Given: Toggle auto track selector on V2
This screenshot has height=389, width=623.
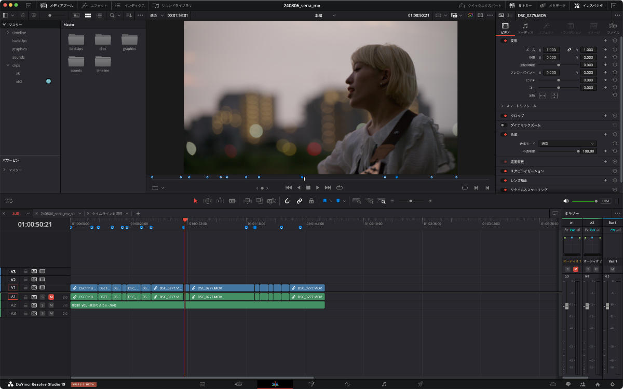Looking at the screenshot, I should [34, 280].
